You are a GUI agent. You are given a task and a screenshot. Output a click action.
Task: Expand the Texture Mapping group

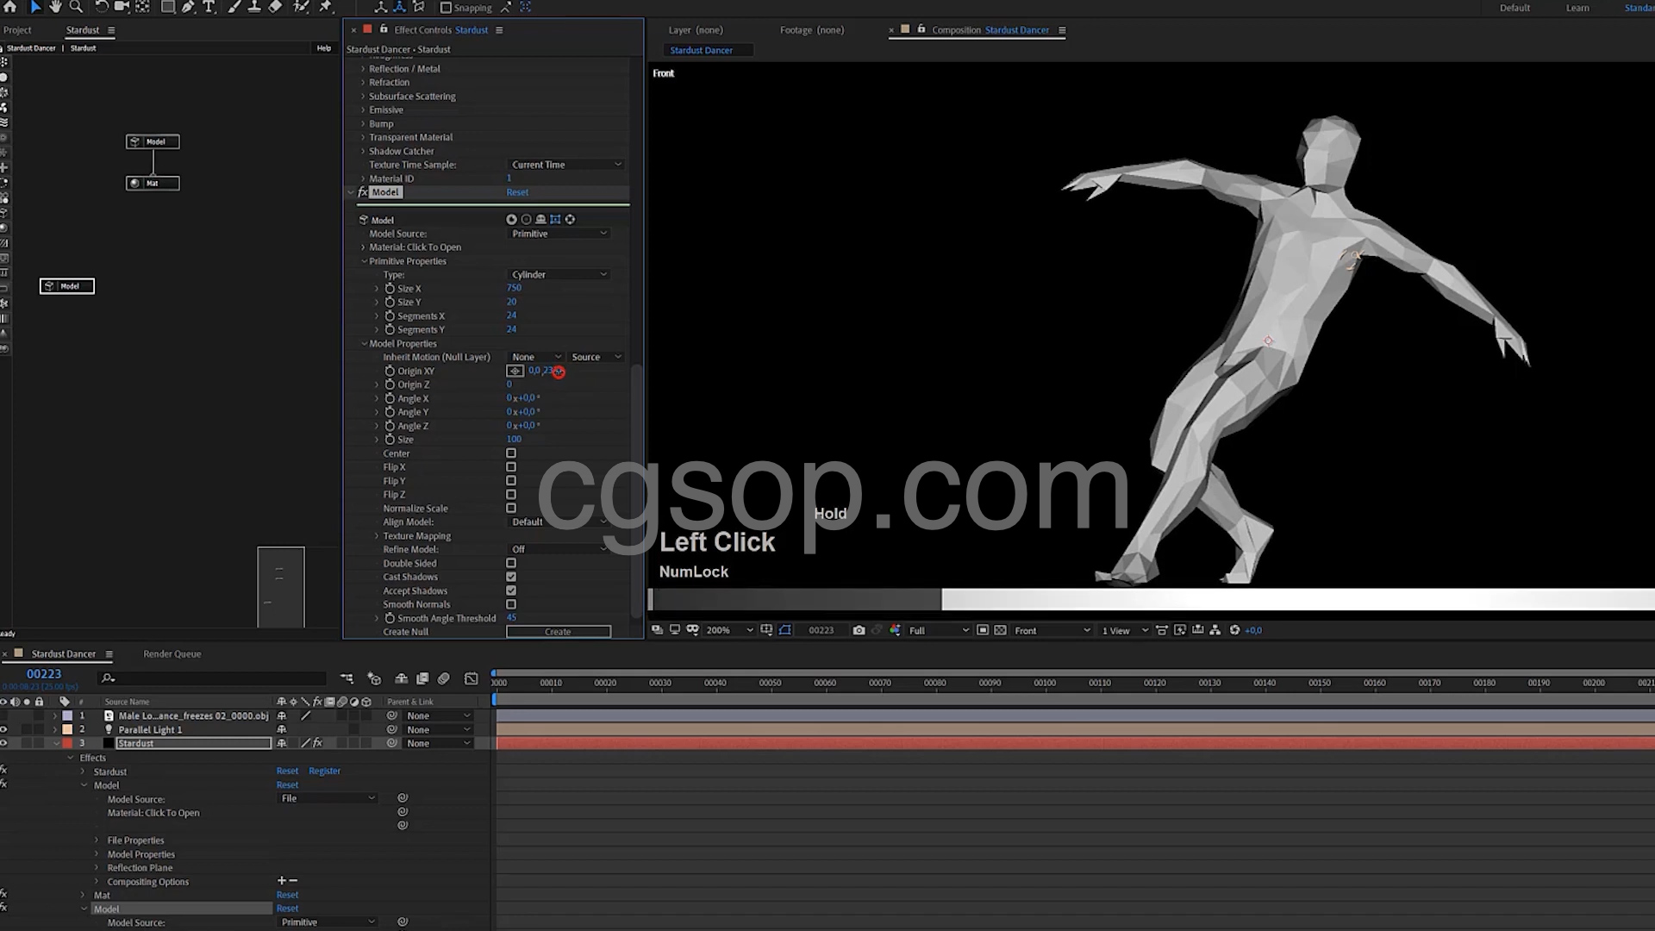(x=377, y=536)
